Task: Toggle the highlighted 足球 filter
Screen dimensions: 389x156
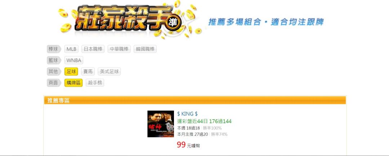Action: [71, 72]
